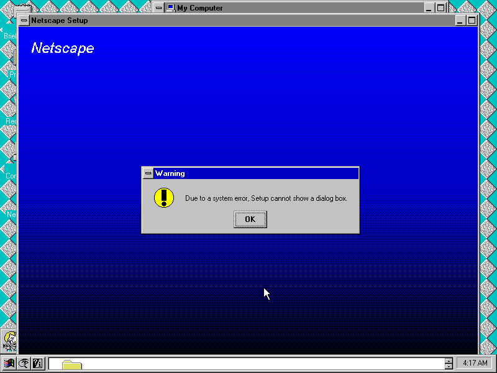Click the computer icon in My Computer title

(171, 8)
